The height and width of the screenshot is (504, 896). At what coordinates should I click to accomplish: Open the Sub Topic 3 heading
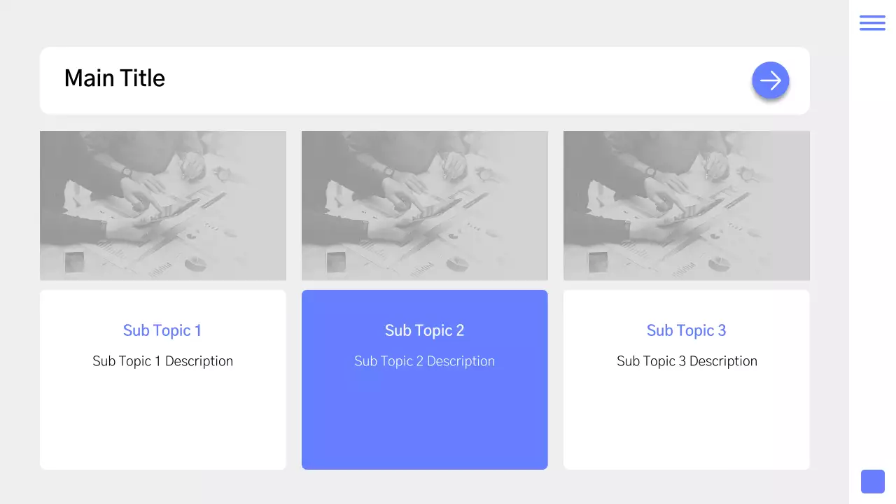pyautogui.click(x=686, y=330)
